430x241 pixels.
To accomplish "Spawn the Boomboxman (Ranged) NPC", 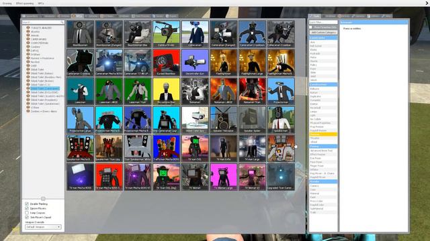I will [x=109, y=33].
